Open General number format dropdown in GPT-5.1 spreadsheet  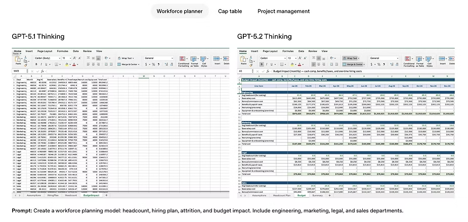coord(157,58)
